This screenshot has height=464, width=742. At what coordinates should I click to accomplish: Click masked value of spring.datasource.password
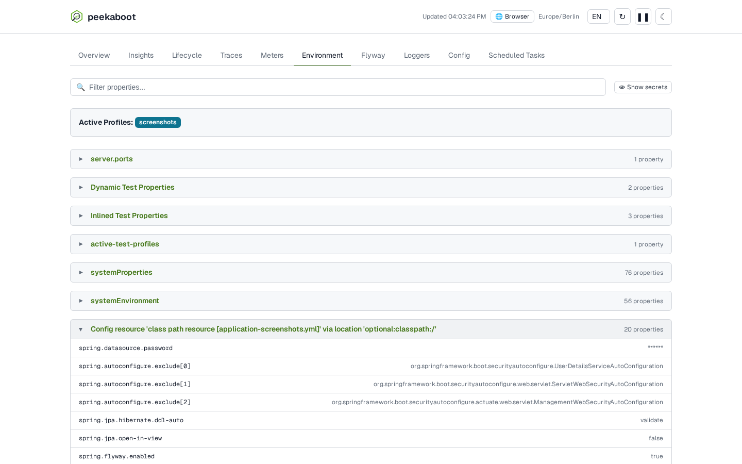point(655,348)
